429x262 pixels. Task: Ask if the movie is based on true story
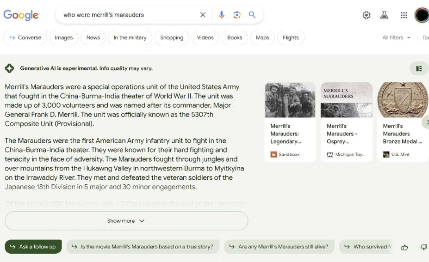[x=143, y=247]
